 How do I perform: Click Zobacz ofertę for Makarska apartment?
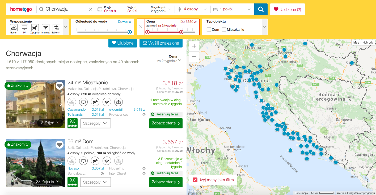click(166, 123)
